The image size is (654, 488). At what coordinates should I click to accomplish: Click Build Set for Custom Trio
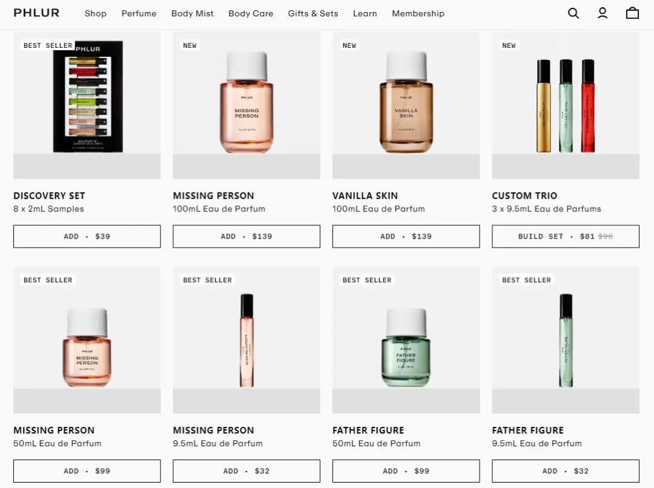click(566, 237)
